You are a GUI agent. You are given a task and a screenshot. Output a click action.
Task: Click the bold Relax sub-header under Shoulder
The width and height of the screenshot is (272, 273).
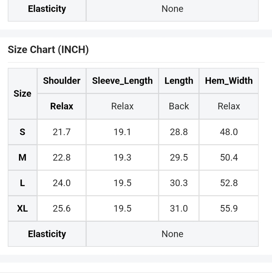coord(62,106)
